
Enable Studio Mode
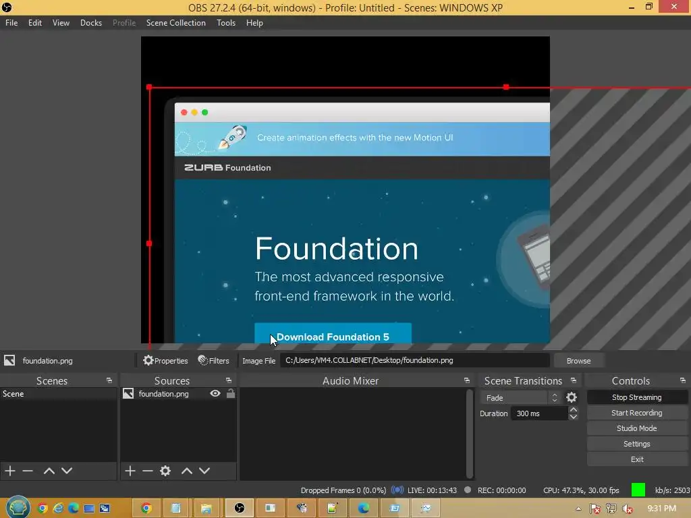[x=637, y=428]
